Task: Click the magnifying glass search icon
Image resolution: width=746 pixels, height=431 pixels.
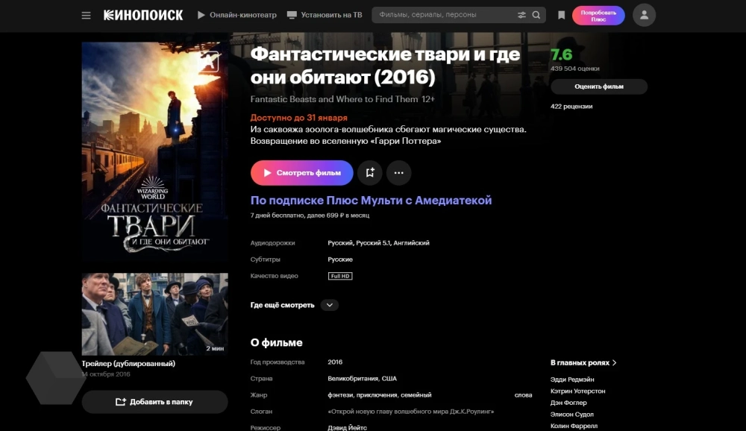Action: click(x=536, y=15)
